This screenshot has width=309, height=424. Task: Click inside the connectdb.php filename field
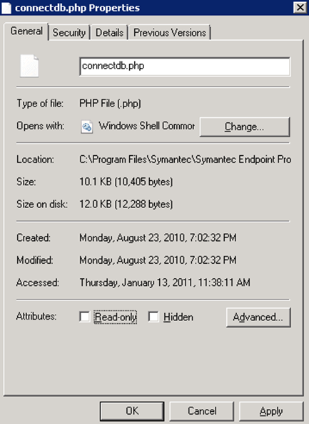[x=185, y=66]
